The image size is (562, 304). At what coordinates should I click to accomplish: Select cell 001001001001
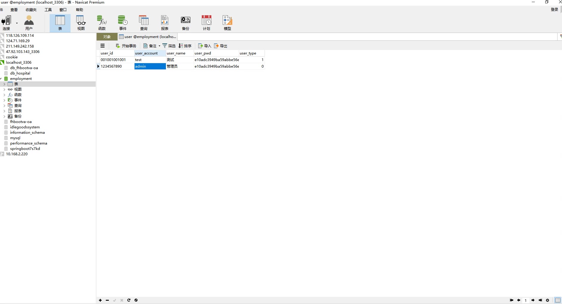point(117,60)
